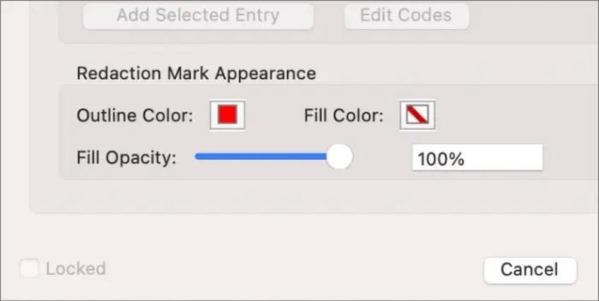
Task: Click the Edit Codes button
Action: (406, 15)
